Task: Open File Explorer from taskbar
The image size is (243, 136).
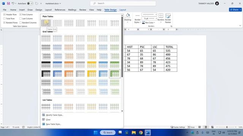Action: pyautogui.click(x=134, y=133)
